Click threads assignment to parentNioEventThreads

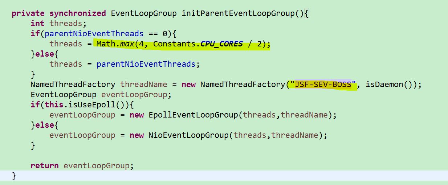125,64
